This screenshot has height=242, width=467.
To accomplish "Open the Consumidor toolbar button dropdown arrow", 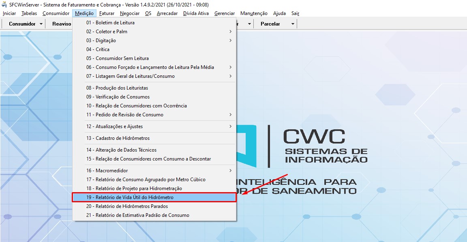I will pos(41,24).
